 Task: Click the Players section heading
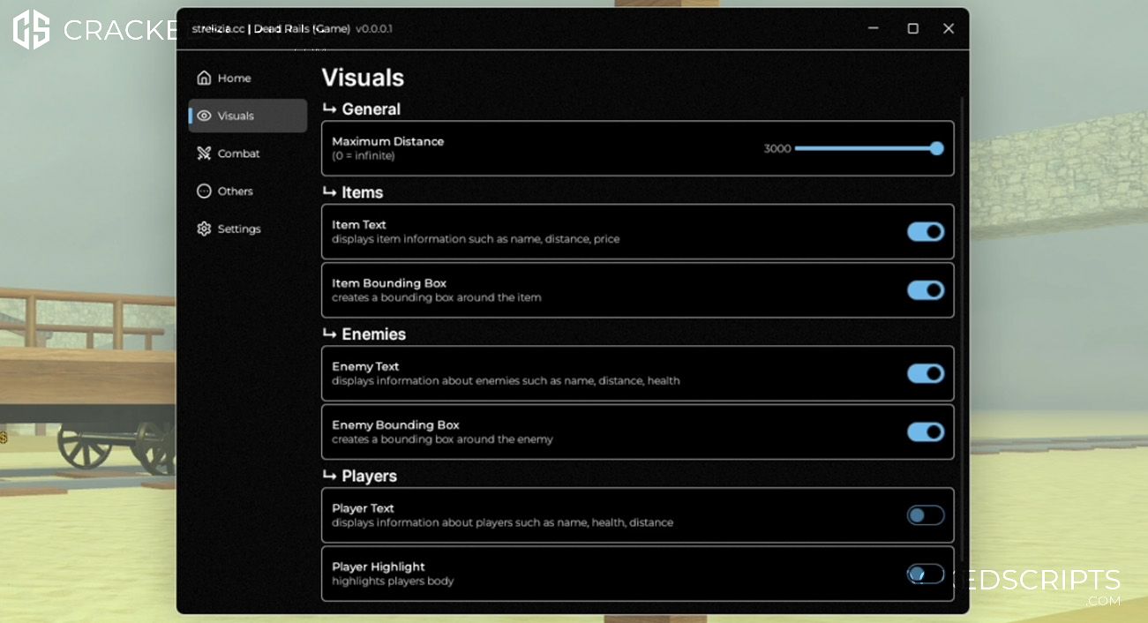click(369, 477)
